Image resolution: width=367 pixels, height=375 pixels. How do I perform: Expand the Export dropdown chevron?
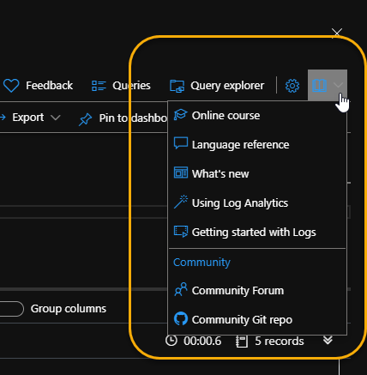click(56, 118)
